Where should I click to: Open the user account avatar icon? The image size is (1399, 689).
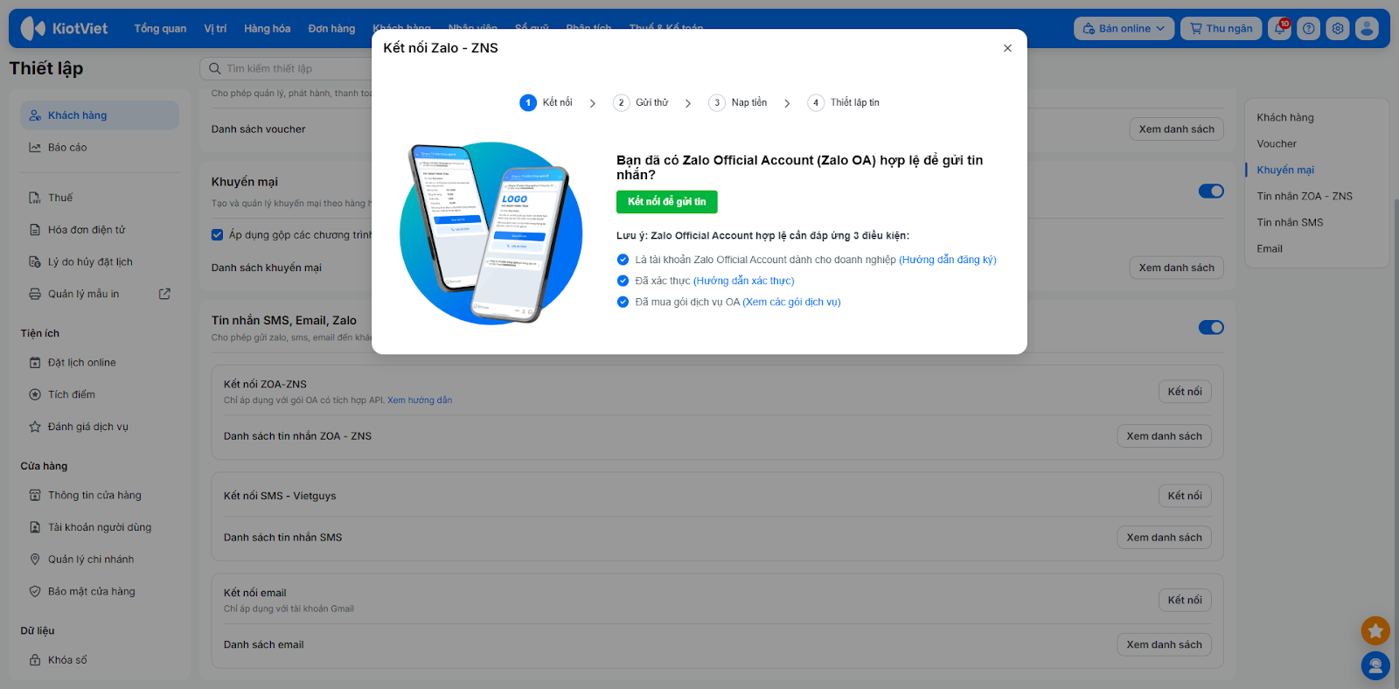1367,29
